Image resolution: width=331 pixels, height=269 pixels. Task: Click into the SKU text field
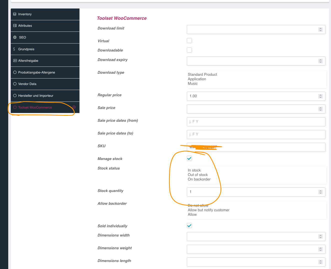[256, 147]
